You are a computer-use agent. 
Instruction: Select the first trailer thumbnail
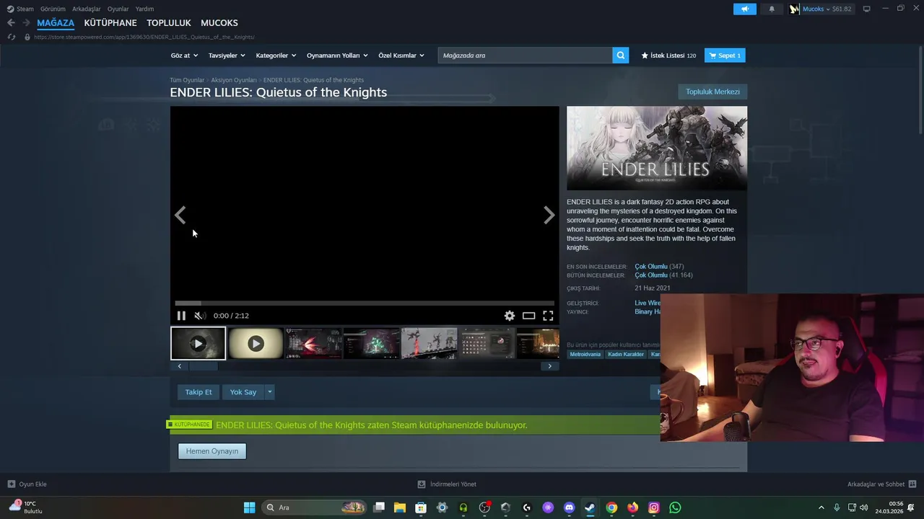pos(198,344)
